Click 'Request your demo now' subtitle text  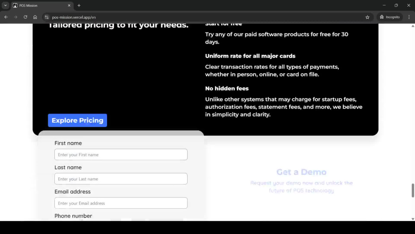point(301,187)
